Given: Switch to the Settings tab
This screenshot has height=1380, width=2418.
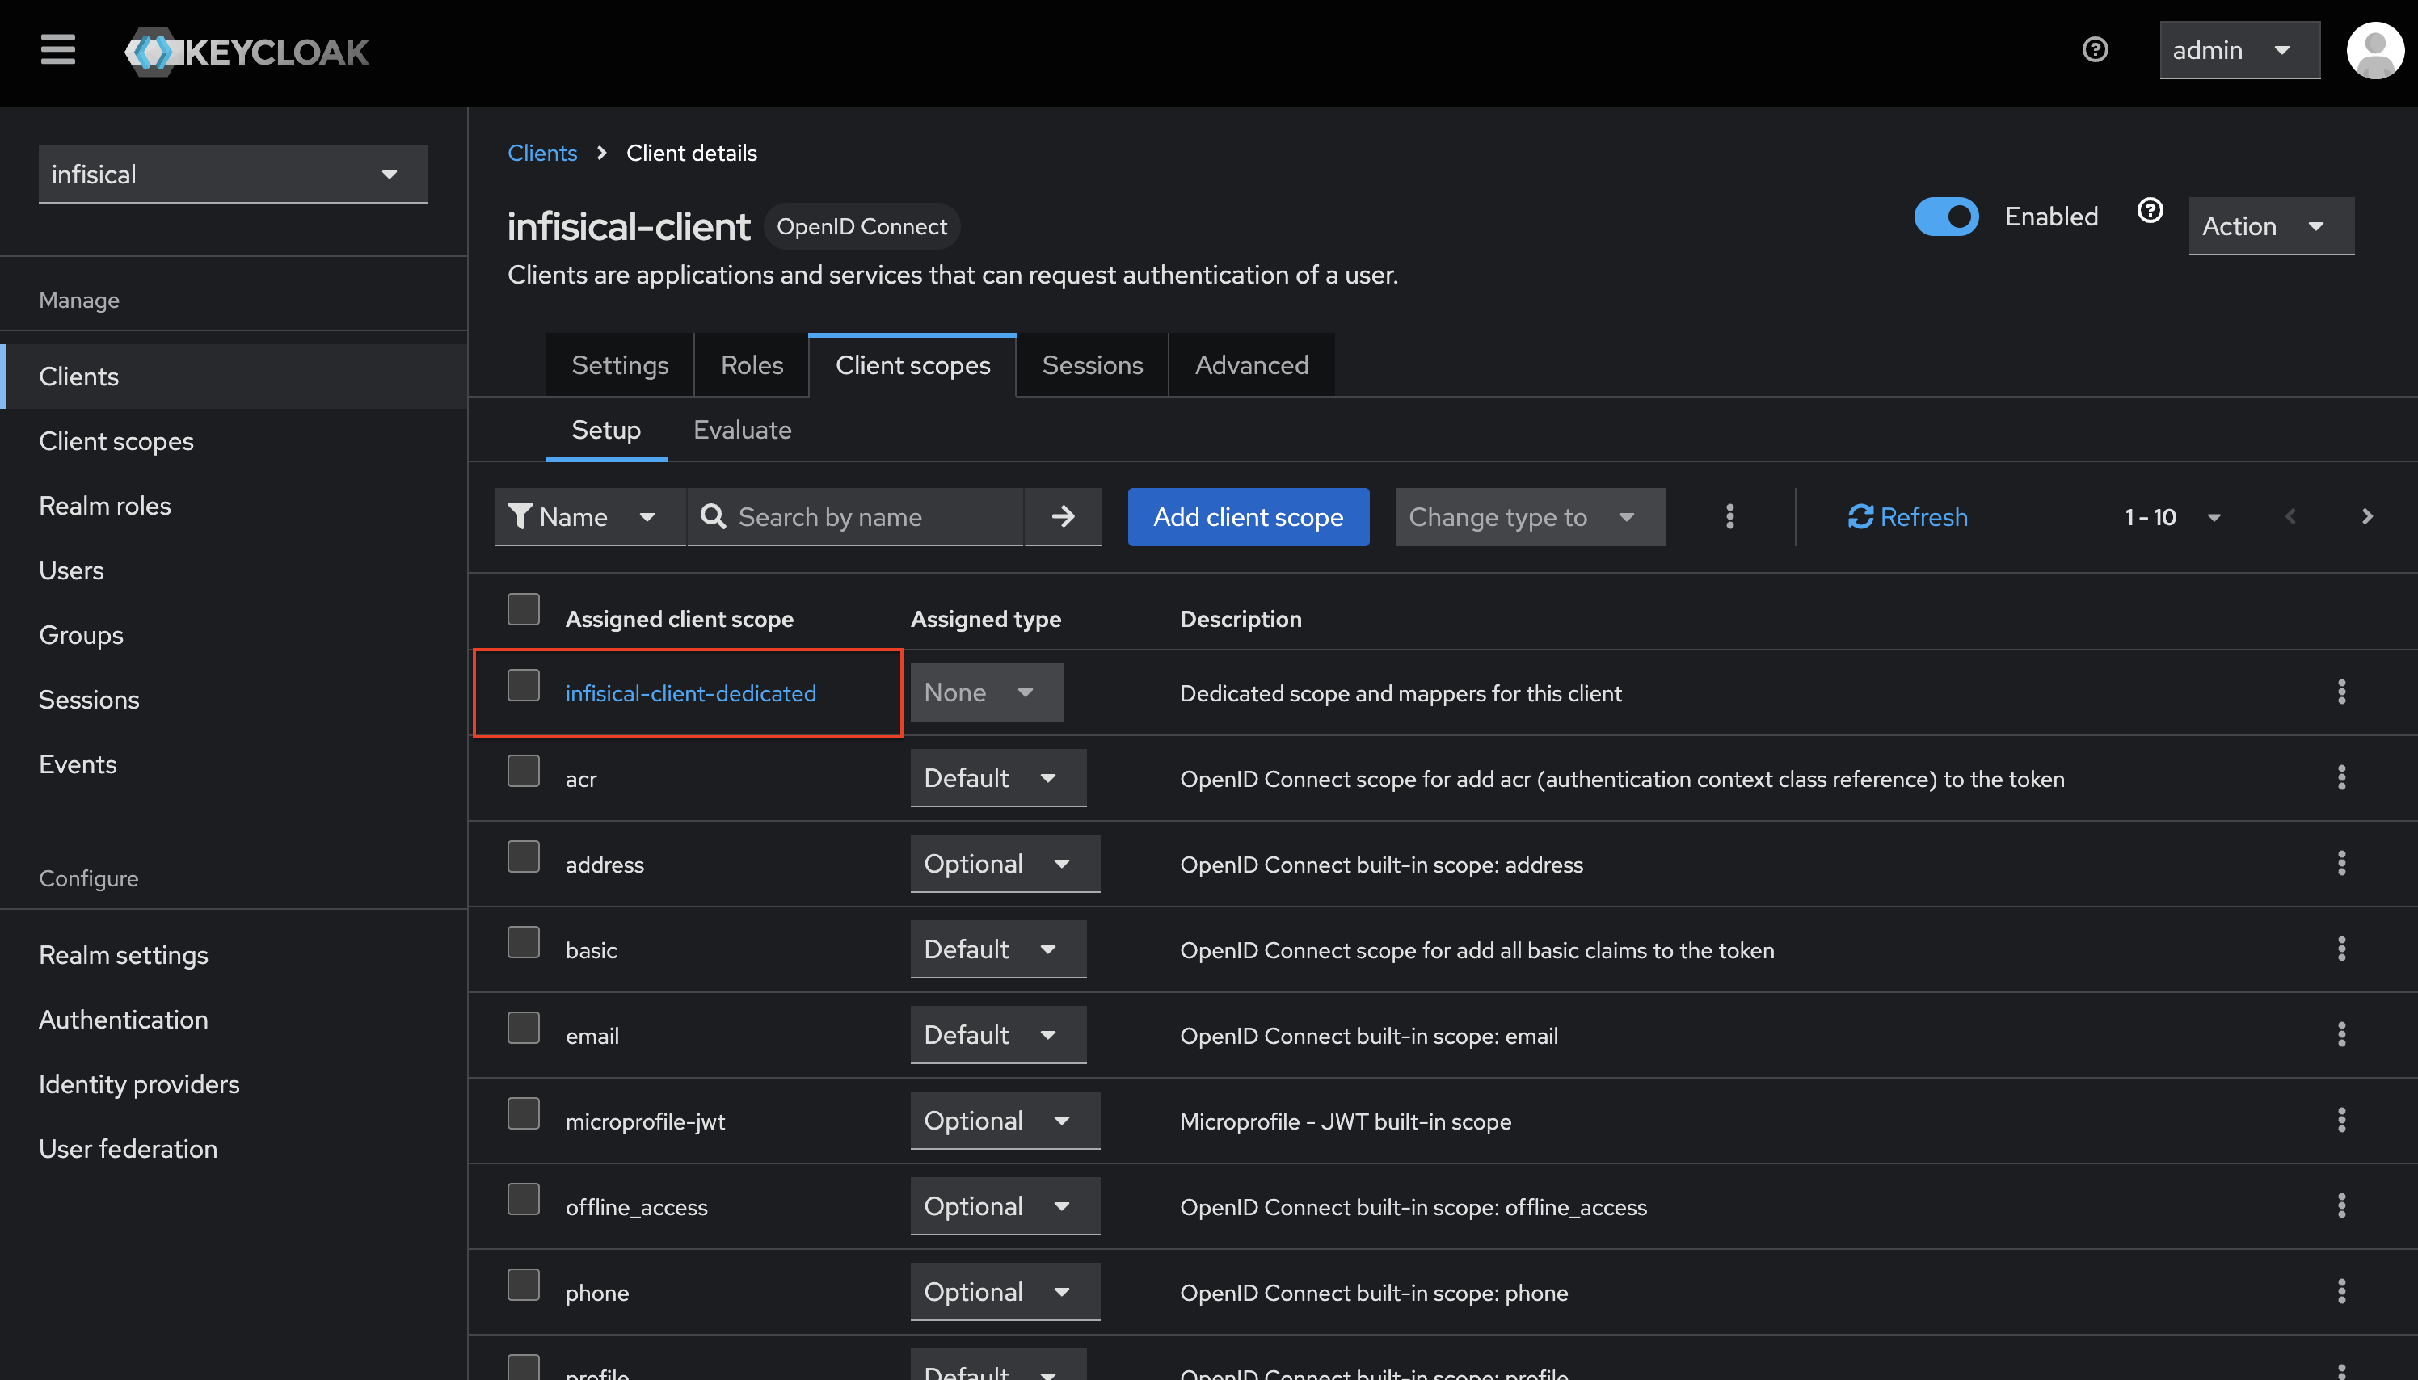Looking at the screenshot, I should 620,365.
